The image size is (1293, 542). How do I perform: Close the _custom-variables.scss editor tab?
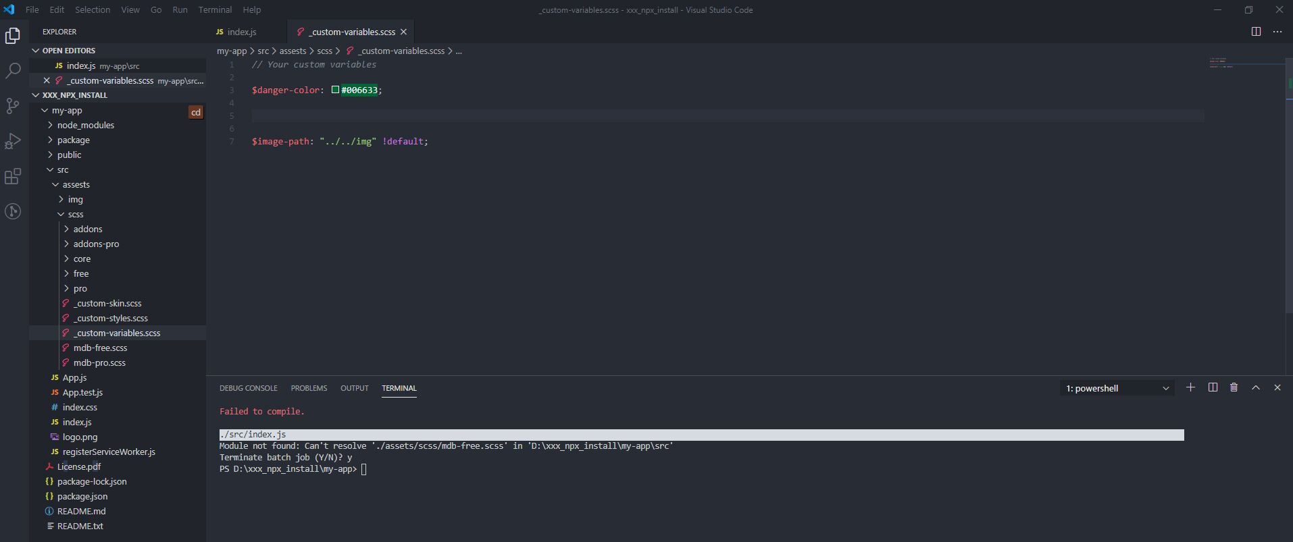tap(403, 32)
